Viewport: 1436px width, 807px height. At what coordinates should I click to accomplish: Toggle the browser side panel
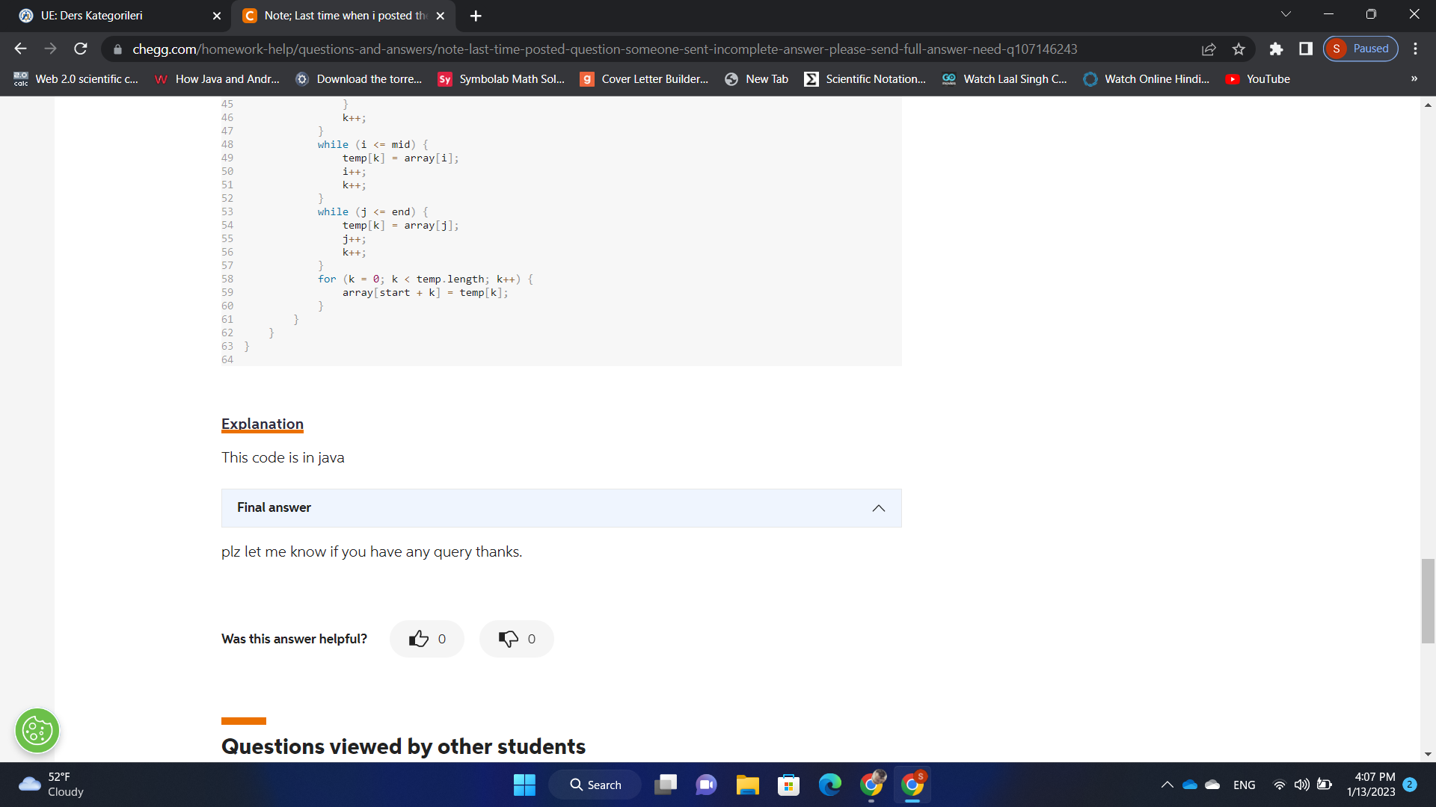1306,49
